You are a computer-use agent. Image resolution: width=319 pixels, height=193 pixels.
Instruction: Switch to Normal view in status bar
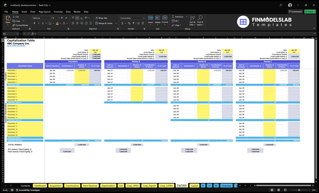272,190
